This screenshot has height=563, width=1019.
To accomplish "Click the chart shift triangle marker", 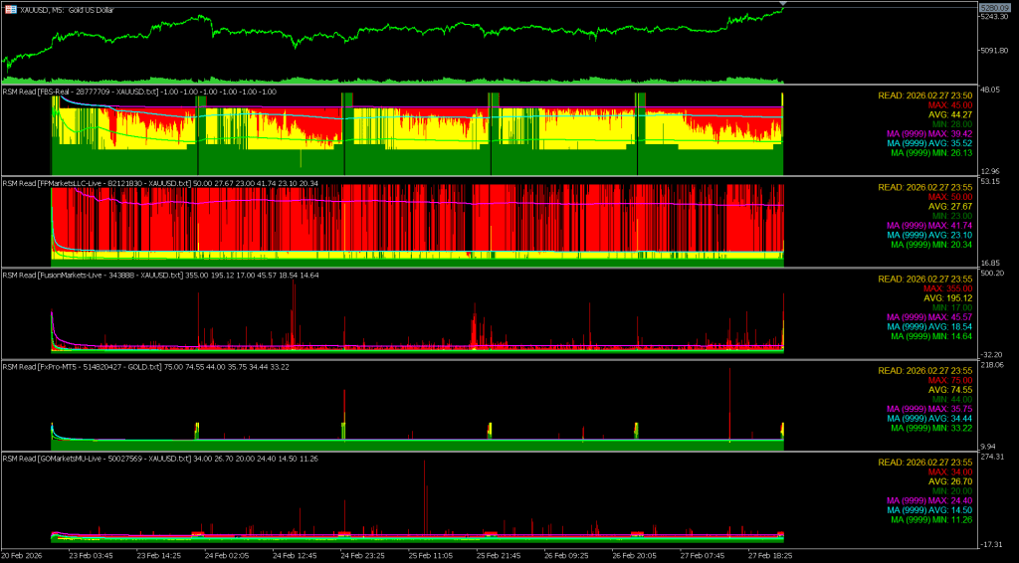I will 783,6.
